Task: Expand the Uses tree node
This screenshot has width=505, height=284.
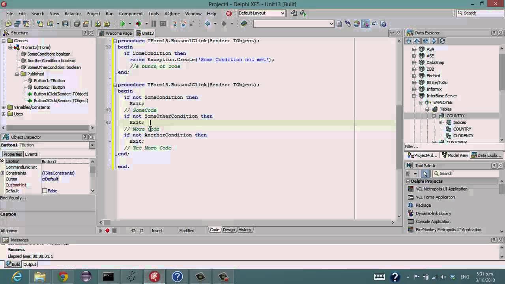Action: (4, 114)
